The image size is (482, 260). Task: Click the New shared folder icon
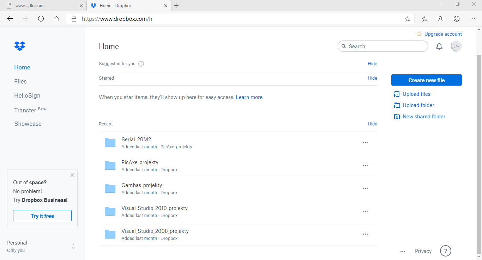click(397, 117)
